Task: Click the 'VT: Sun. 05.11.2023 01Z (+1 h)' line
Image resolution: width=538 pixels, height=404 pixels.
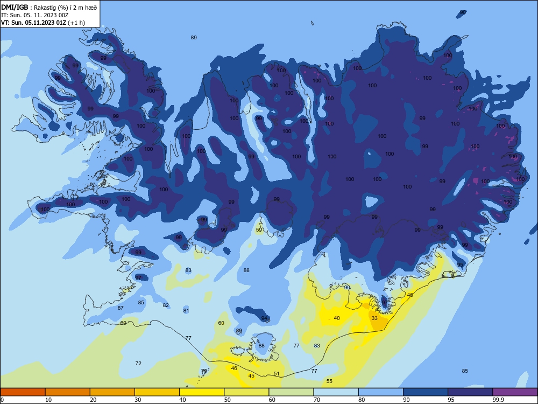Action: click(x=43, y=23)
